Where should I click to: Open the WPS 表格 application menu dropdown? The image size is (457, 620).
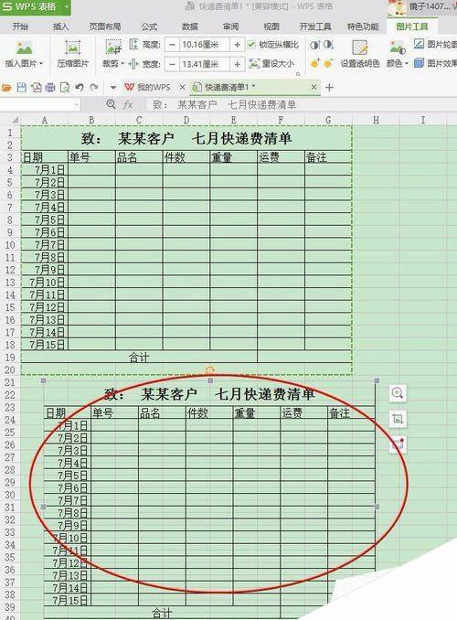coord(67,6)
